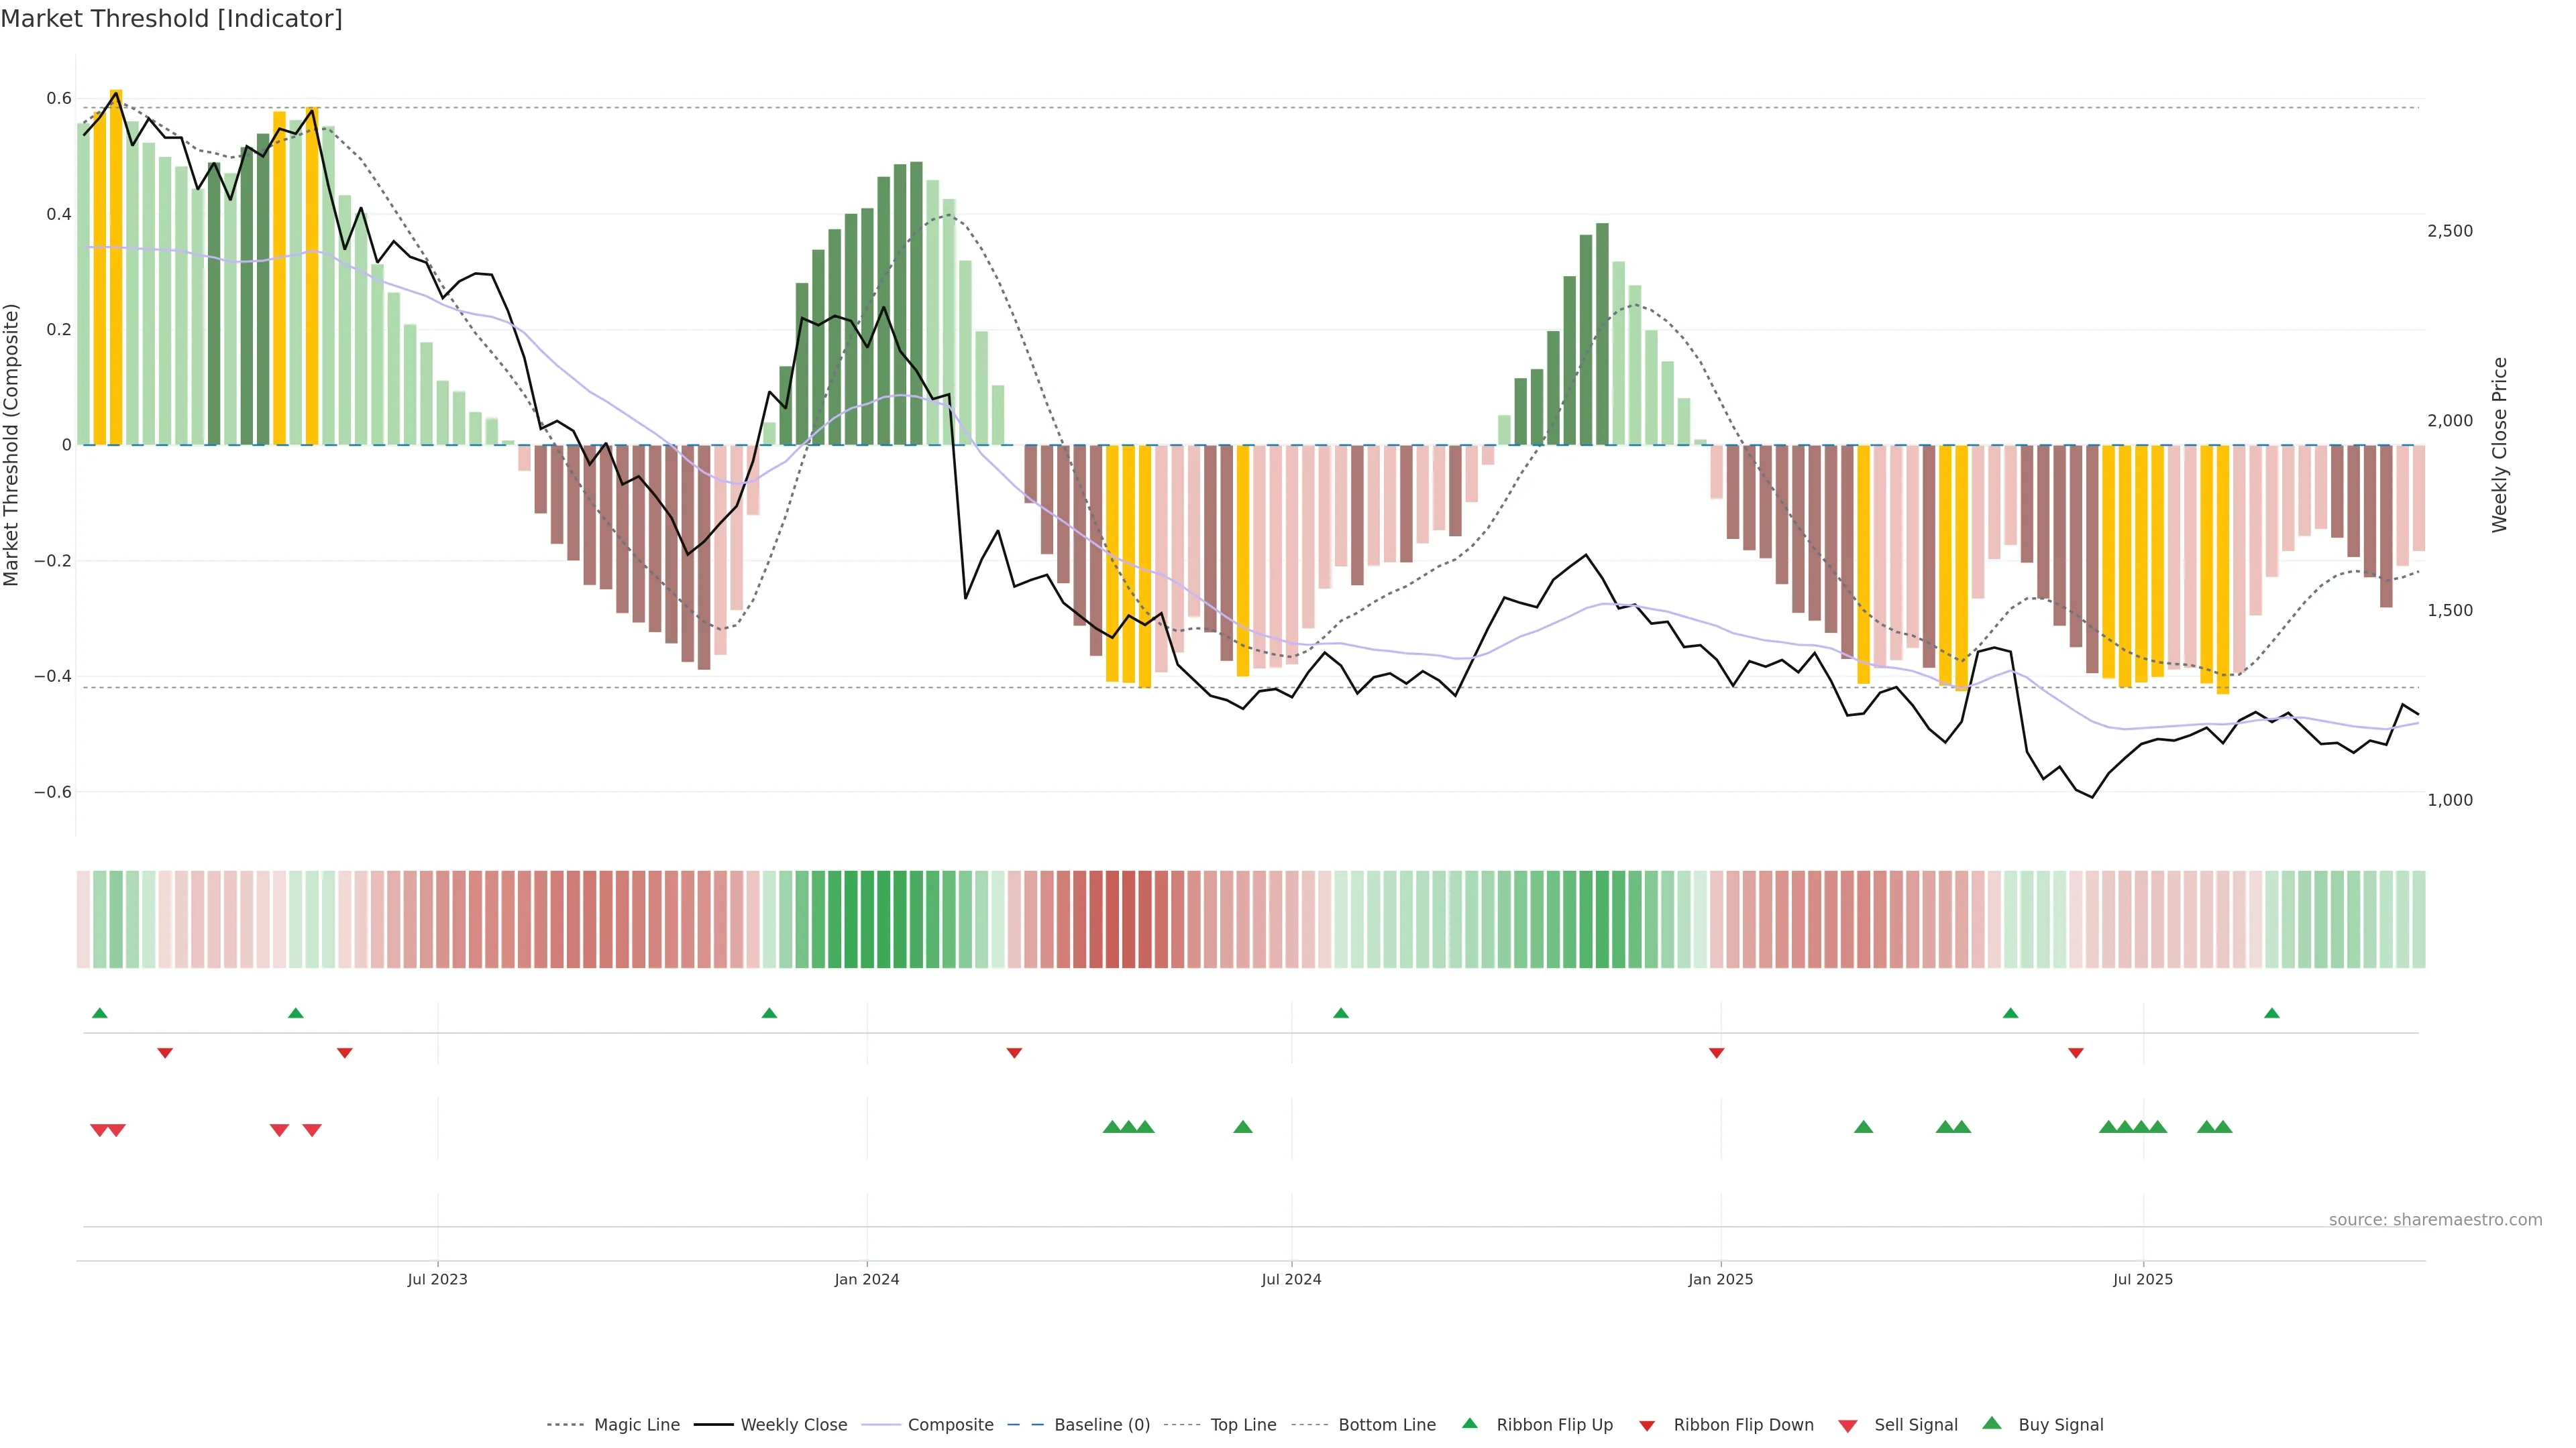Click the Weekly Close Price axis title

pyautogui.click(x=2499, y=444)
